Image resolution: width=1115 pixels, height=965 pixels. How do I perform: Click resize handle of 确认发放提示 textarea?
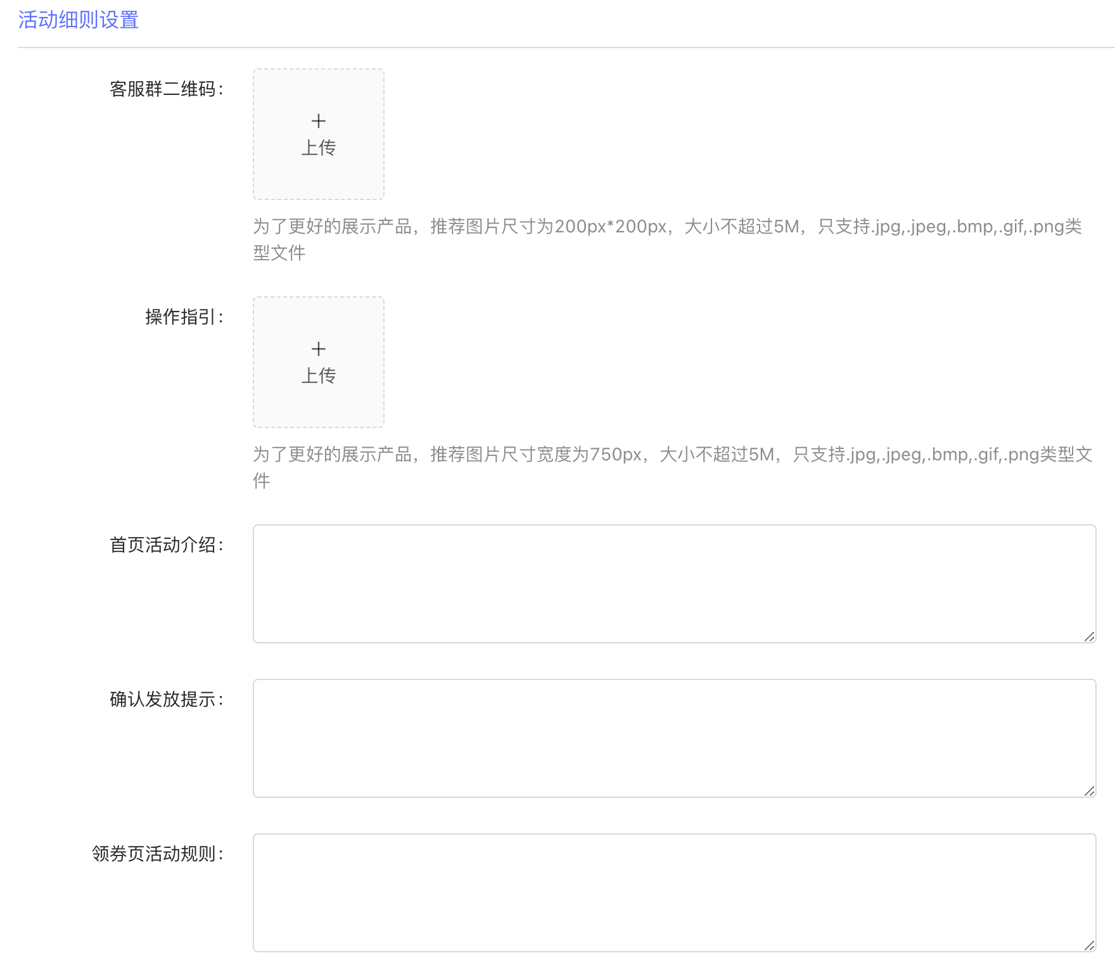click(1089, 791)
